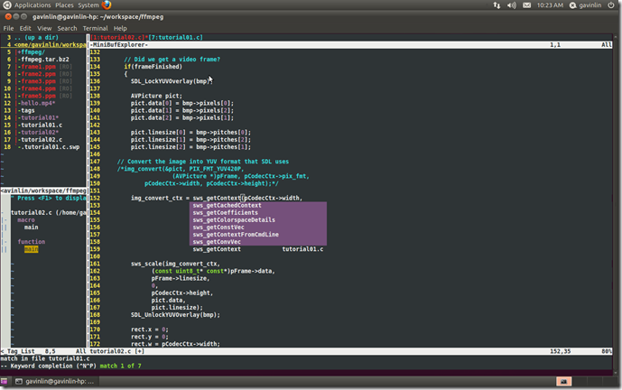The image size is (622, 390).
Task: Open the Terminal menu
Action: [x=96, y=28]
